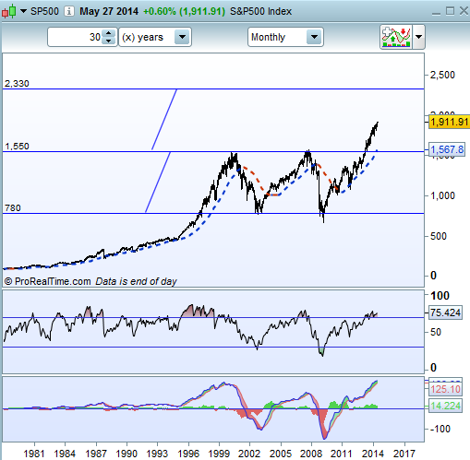This screenshot has width=470, height=460.
Task: Click the 1,567.8 moving average value label
Action: click(x=447, y=149)
